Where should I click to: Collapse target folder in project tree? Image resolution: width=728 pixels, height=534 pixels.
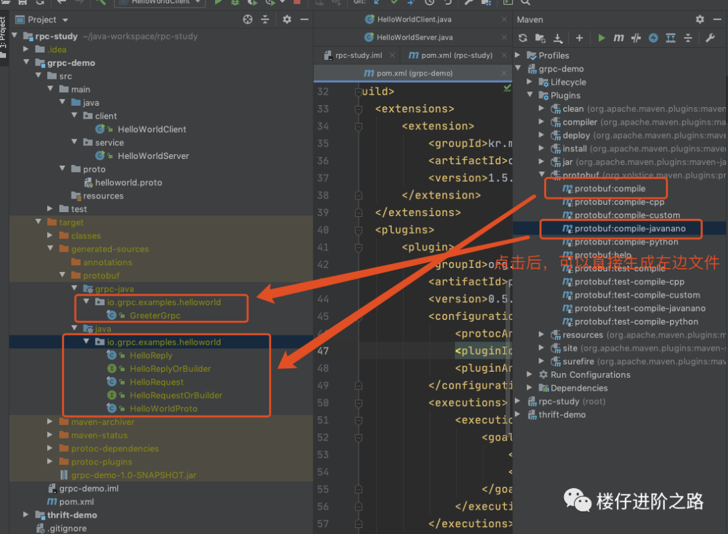coord(38,222)
